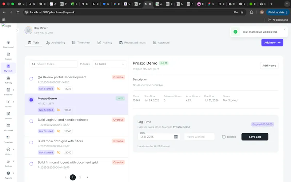This screenshot has width=291, height=182.
Task: Expand the sidebar with the chevron near logo
Action: (17, 30)
